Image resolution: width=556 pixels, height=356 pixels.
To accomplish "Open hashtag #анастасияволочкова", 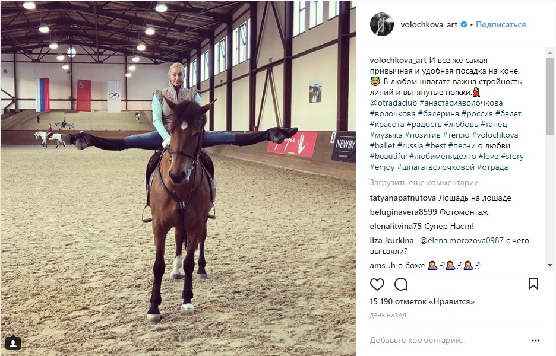I will pyautogui.click(x=461, y=103).
